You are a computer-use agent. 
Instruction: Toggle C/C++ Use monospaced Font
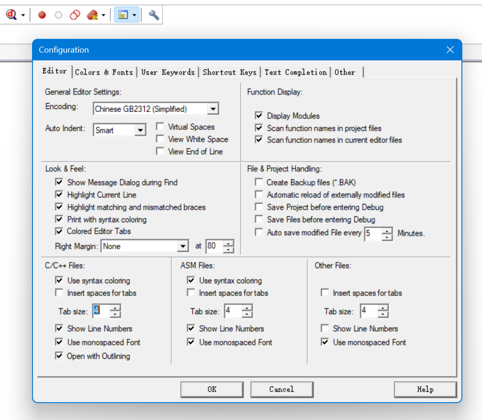click(x=59, y=342)
